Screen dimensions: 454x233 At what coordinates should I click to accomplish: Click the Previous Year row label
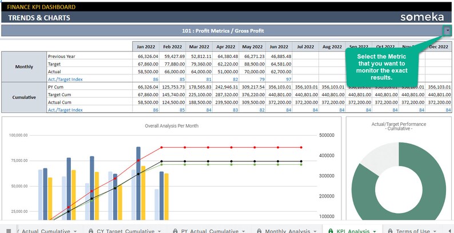(61, 56)
